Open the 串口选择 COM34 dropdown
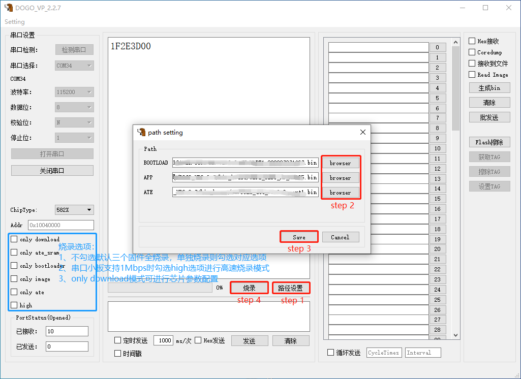521x379 pixels. (74, 66)
